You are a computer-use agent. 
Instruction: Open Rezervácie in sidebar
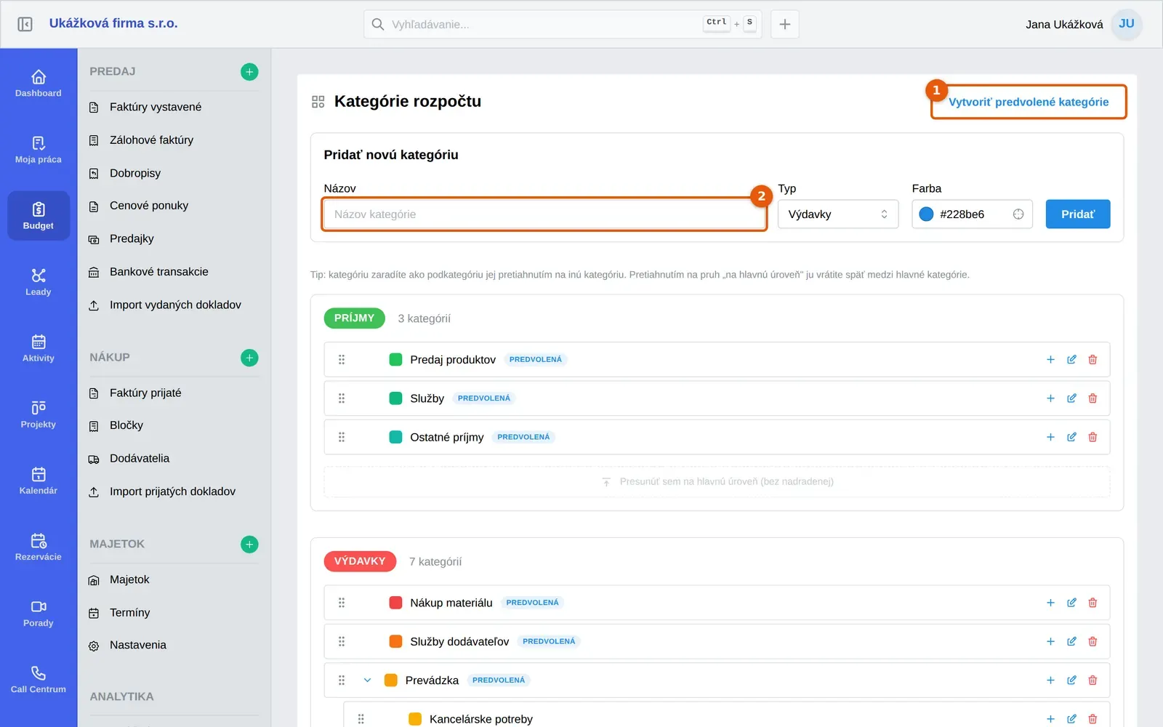point(39,546)
